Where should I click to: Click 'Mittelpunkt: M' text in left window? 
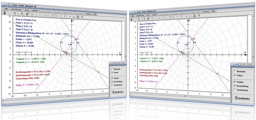pyautogui.click(x=27, y=36)
